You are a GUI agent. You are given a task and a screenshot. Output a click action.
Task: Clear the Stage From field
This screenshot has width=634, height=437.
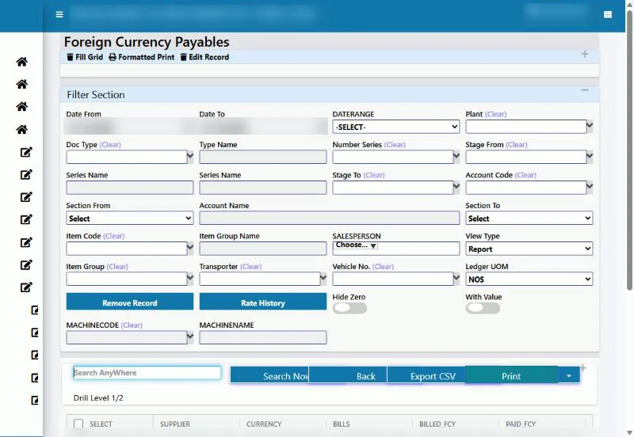click(517, 145)
